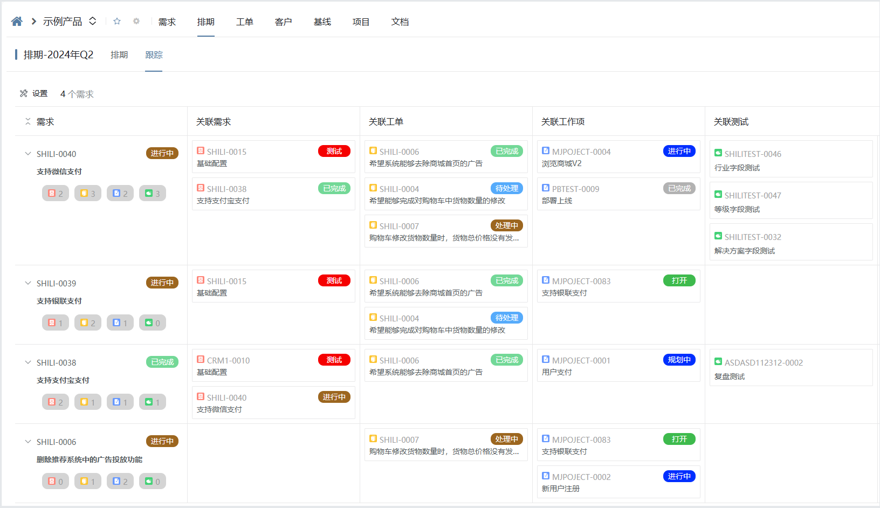
Task: Click the red defect count badge under SHILI-0040
Action: (55, 193)
